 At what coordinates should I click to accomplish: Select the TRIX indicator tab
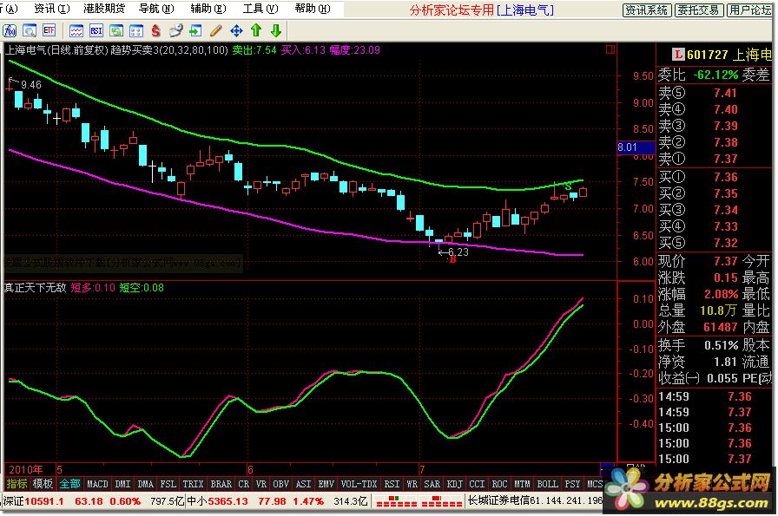pyautogui.click(x=193, y=484)
